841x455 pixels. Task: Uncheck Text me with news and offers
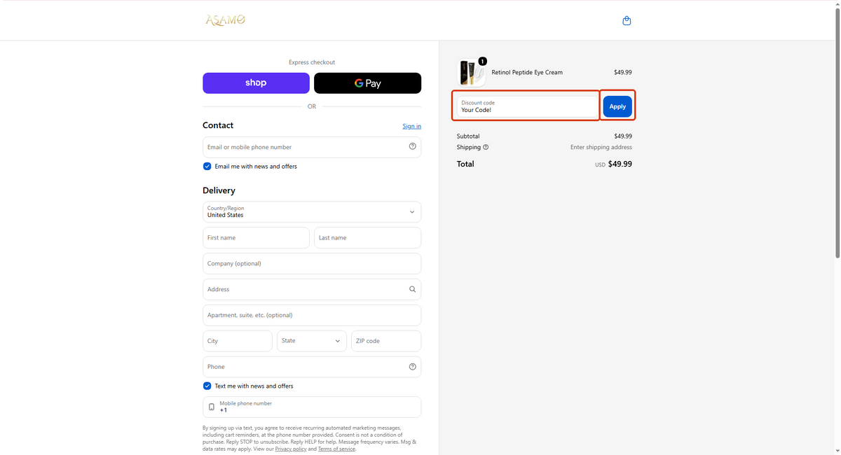pyautogui.click(x=207, y=386)
